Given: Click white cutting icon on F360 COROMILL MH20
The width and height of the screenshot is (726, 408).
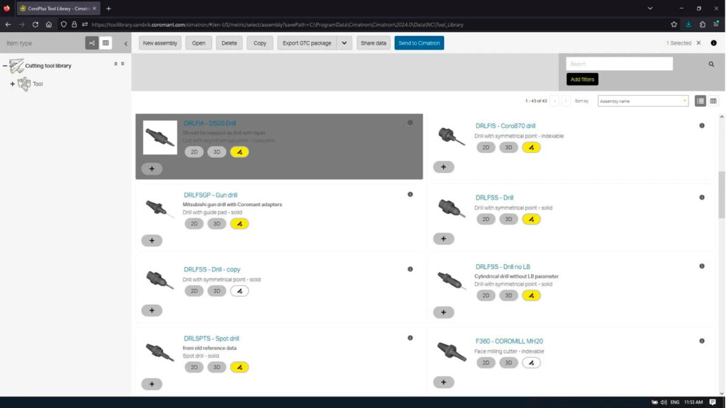Looking at the screenshot, I should point(531,363).
